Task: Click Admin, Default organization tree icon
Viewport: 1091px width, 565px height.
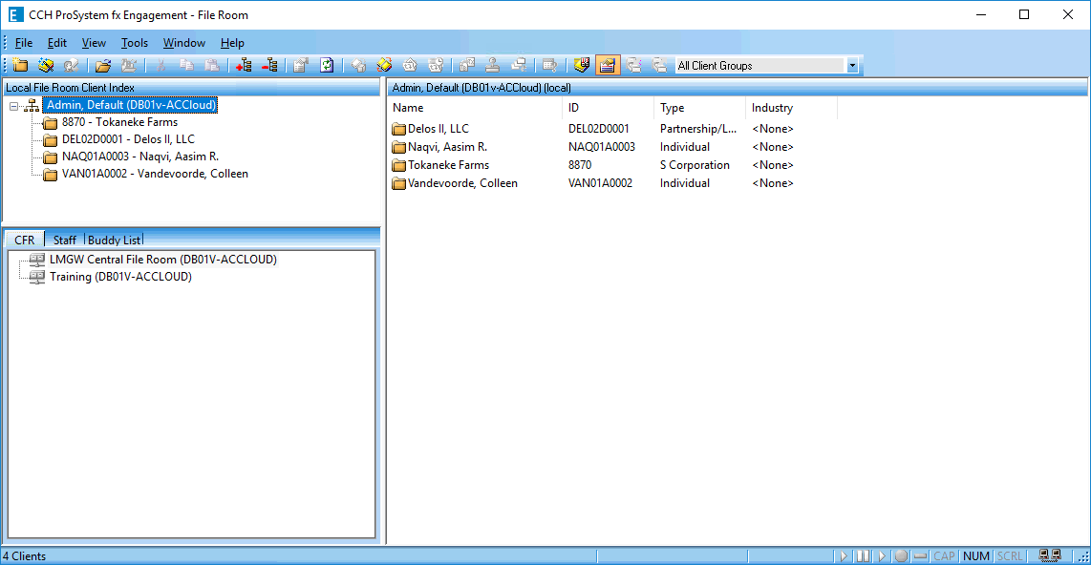Action: [32, 105]
